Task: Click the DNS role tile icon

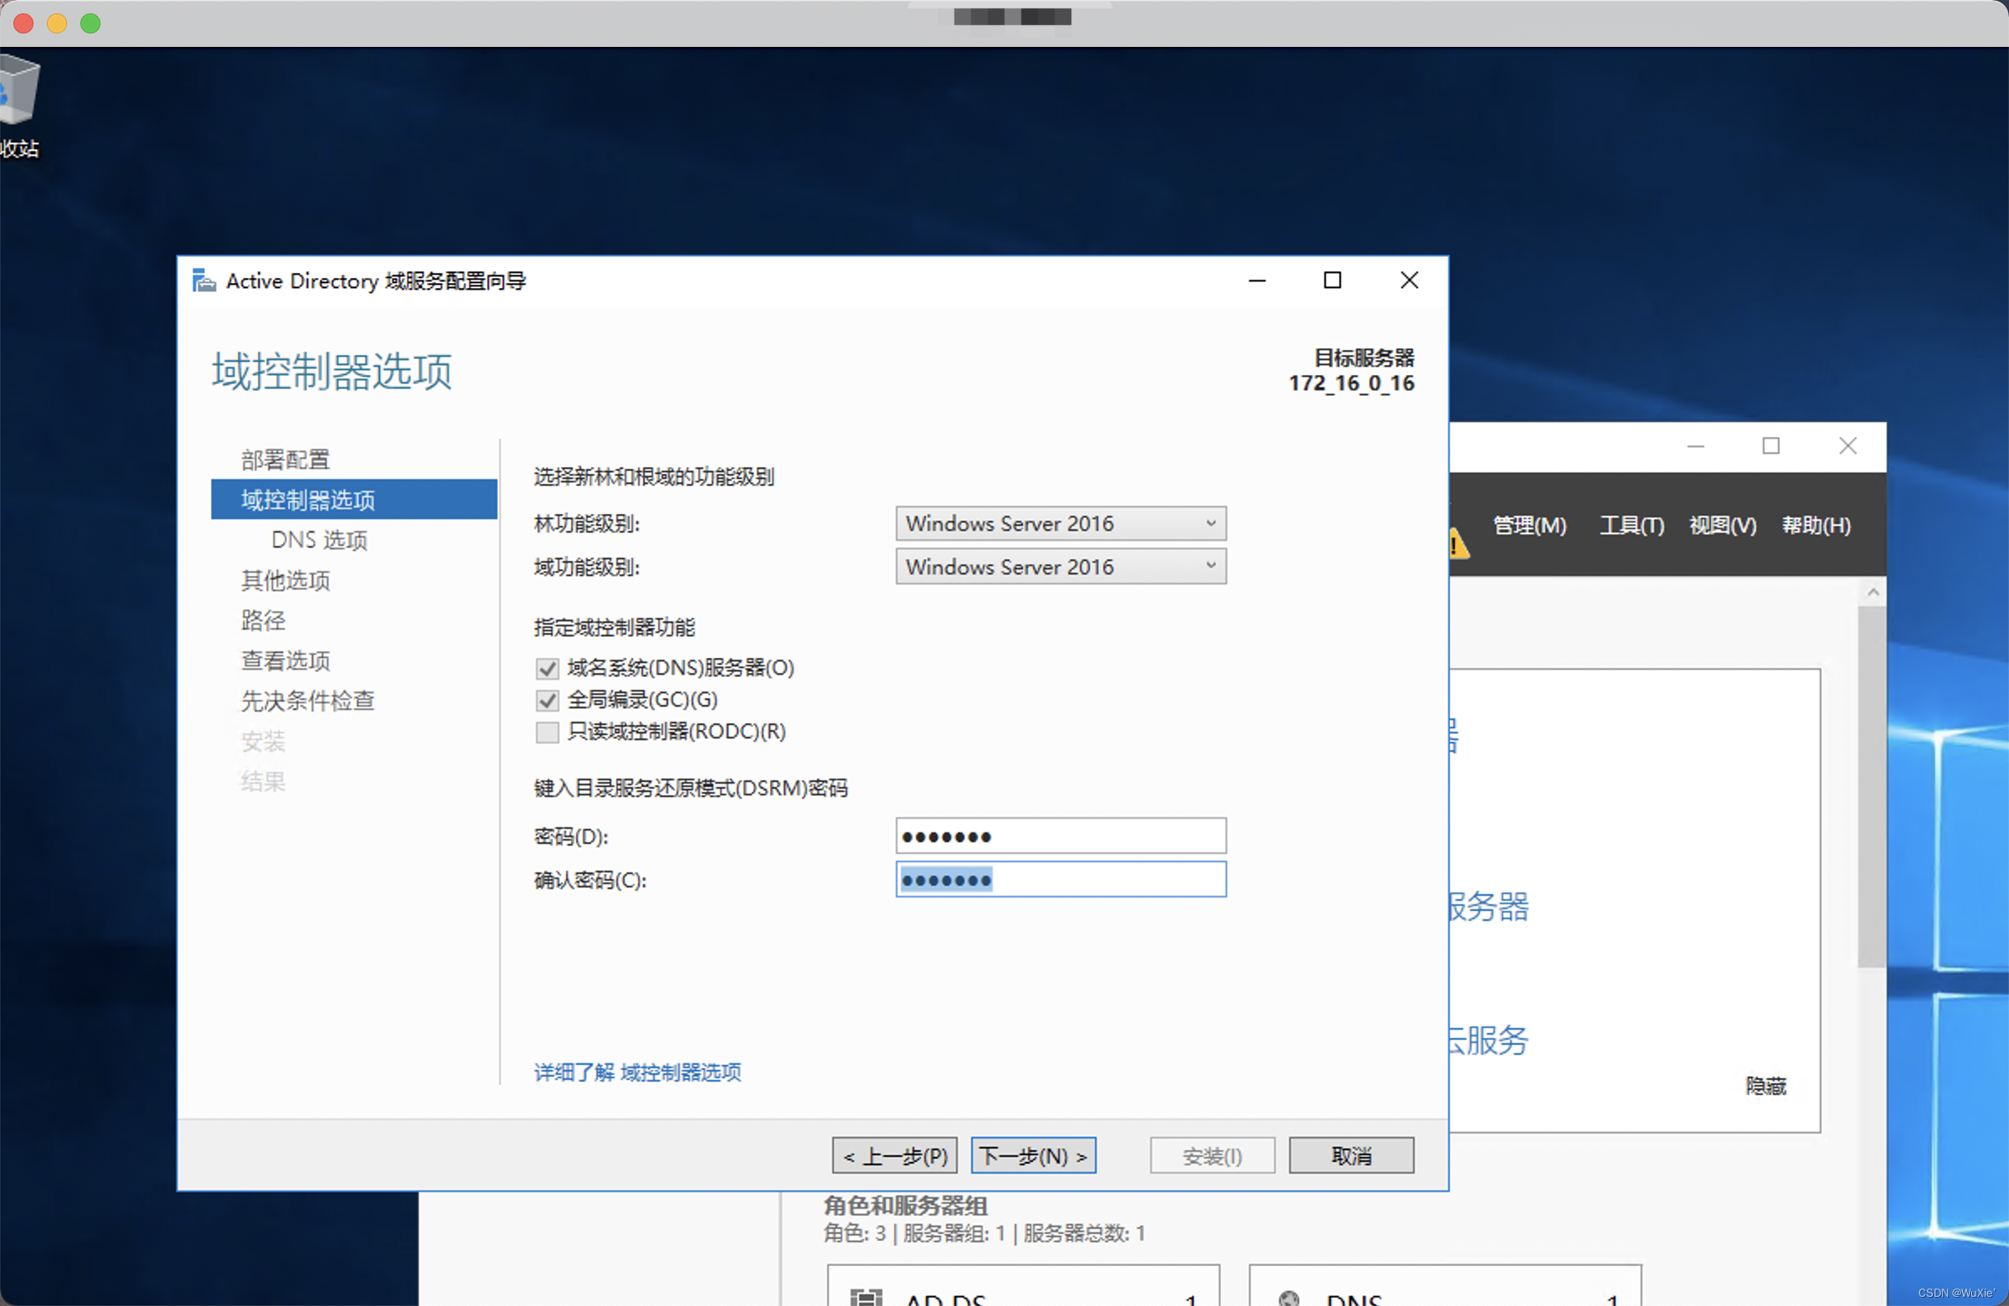Action: pyautogui.click(x=1288, y=1298)
